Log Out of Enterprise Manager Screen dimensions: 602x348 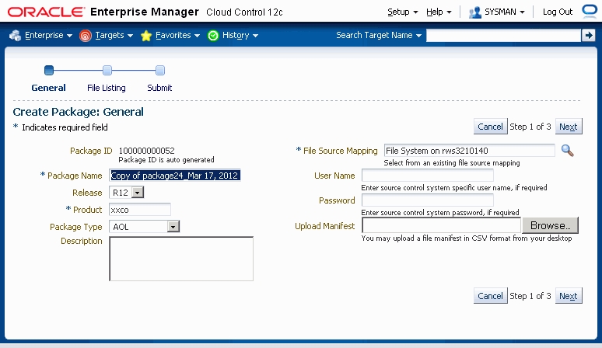point(558,12)
